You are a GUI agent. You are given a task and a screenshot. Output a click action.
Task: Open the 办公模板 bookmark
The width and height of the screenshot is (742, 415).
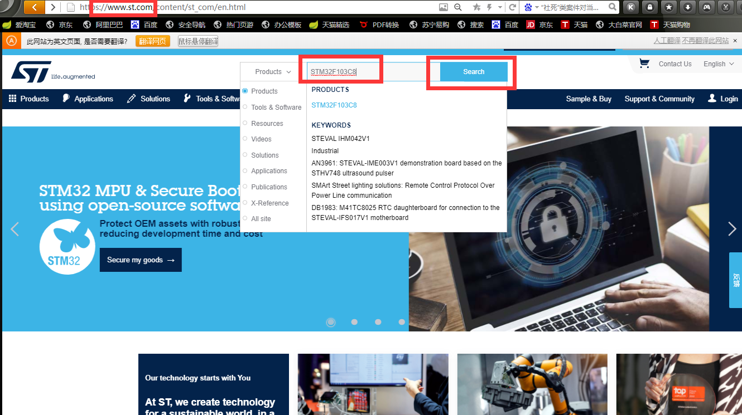[x=281, y=25]
